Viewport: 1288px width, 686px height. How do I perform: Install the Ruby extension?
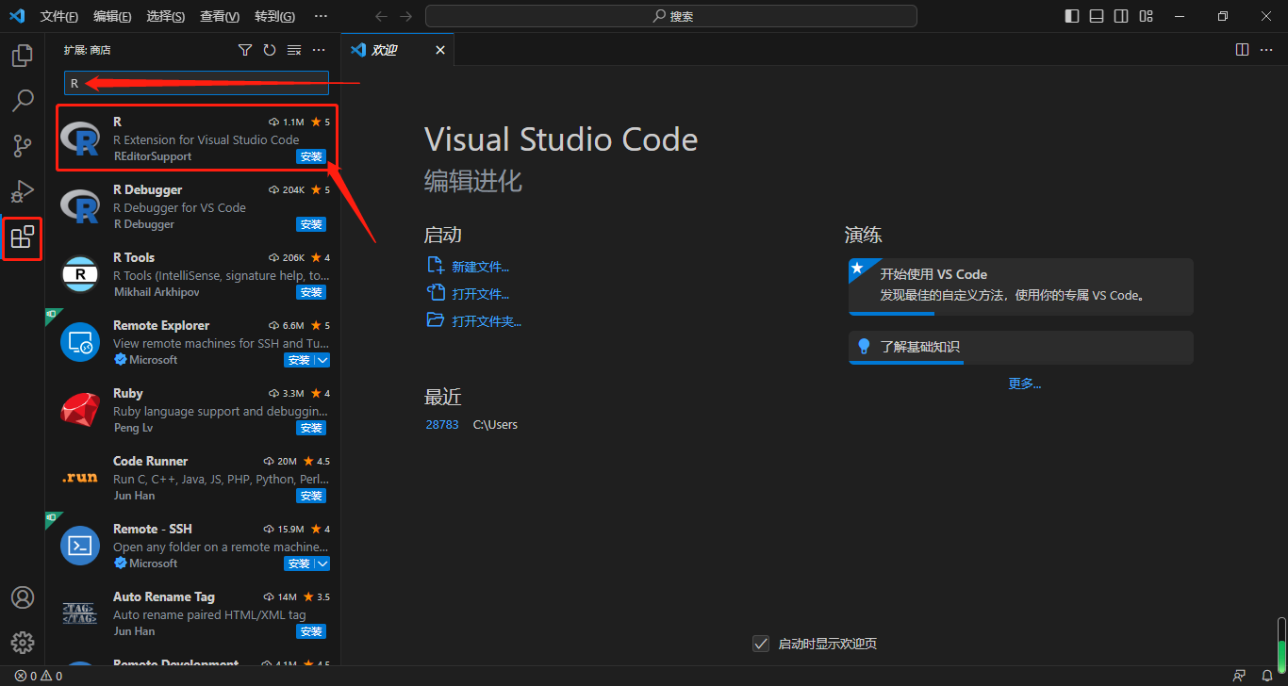pos(311,428)
